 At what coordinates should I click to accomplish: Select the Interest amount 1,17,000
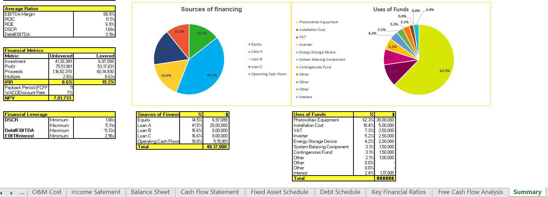(385, 173)
